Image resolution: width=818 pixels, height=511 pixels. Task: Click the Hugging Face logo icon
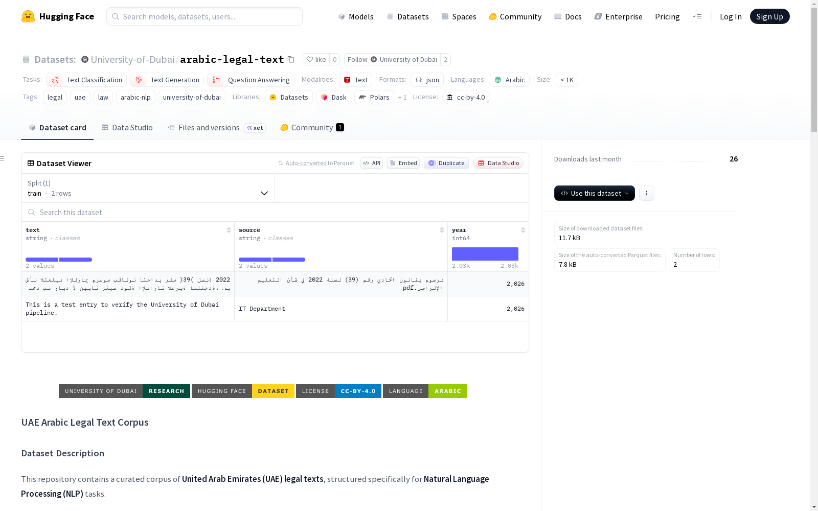click(28, 16)
